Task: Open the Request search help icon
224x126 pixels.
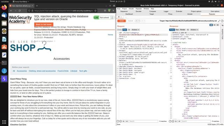Action: pyautogui.click(x=118, y=121)
